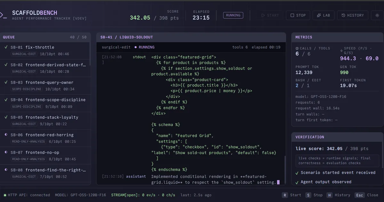Click the GEN TOK value 990
The image size is (384, 202).
(344, 72)
